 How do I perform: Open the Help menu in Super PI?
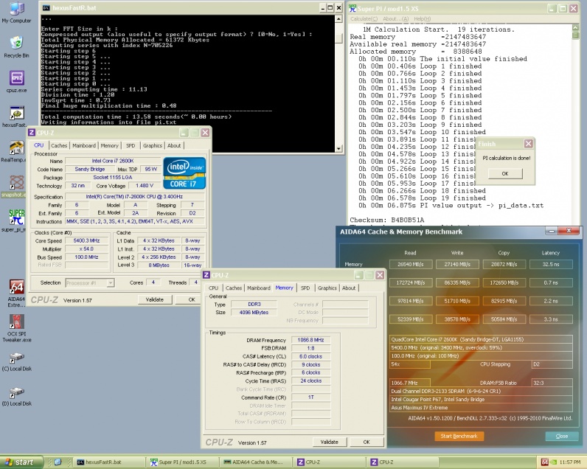423,18
